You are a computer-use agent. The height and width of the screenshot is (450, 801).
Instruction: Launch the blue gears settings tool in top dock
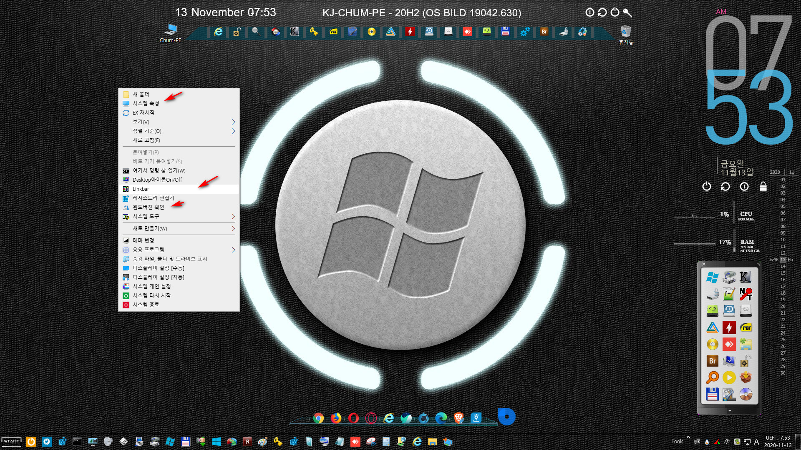525,32
